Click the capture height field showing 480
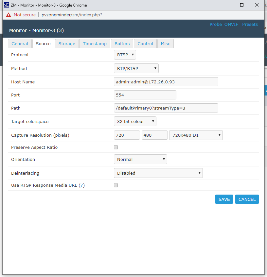 155,135
